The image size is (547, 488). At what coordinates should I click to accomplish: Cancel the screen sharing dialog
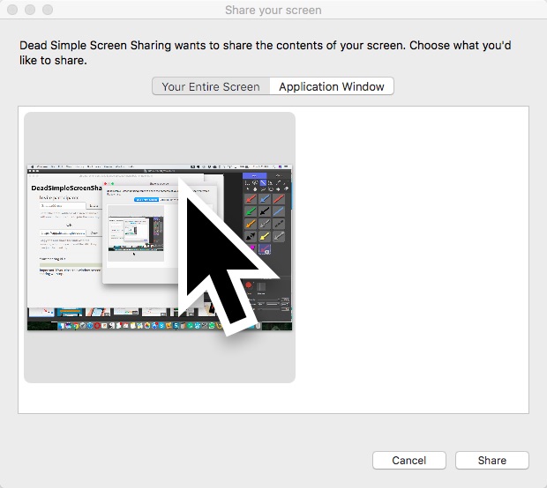[408, 460]
